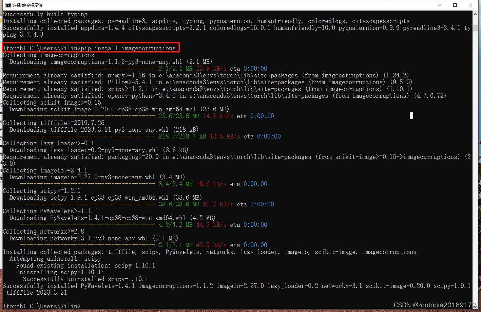The image size is (481, 312).
Task: Click 'Found existing installation: scipy 1.10.1' line
Action: click(86, 265)
